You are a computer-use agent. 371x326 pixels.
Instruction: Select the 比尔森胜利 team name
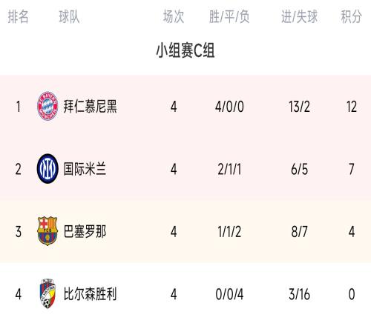90,294
